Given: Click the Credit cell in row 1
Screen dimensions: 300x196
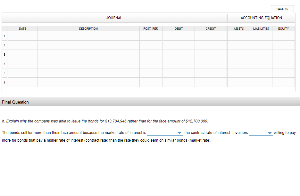Looking at the screenshot, I should (211, 36).
